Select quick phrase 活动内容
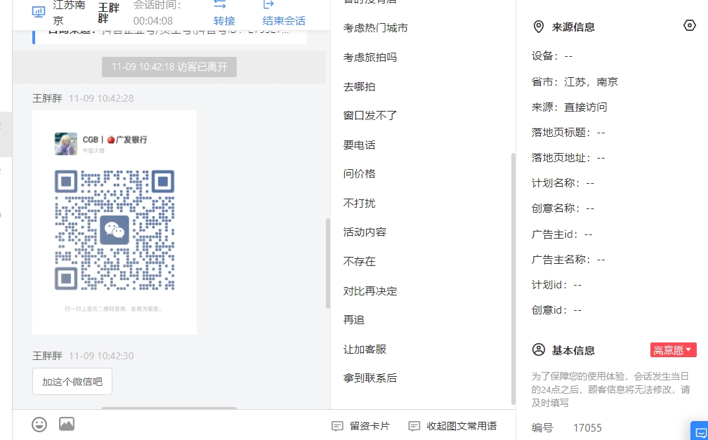This screenshot has width=708, height=440. coord(365,232)
